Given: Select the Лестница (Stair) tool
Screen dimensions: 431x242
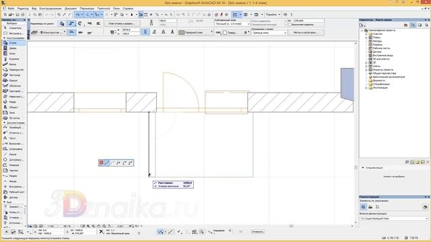Looking at the screenshot, I should coord(13,75).
